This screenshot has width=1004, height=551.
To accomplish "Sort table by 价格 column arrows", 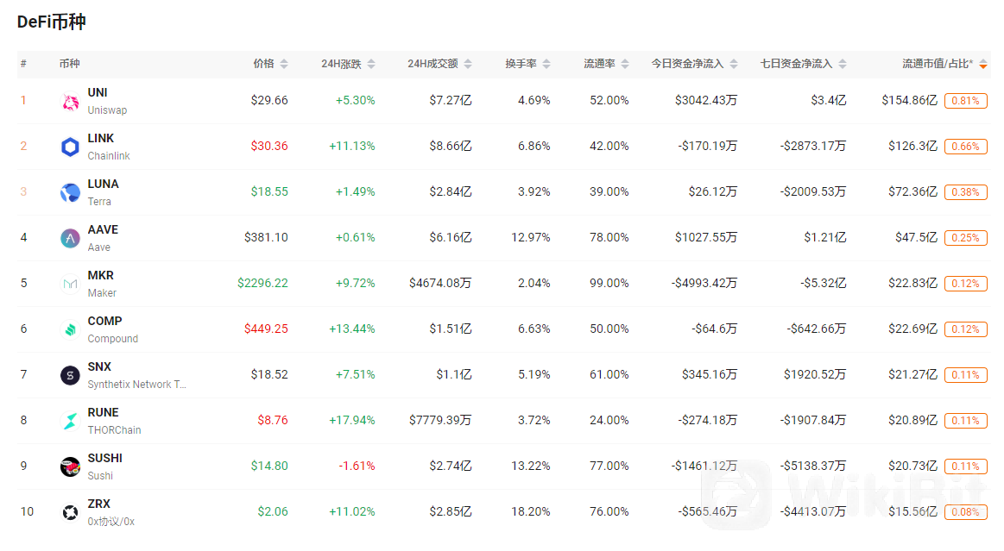I will (x=284, y=64).
